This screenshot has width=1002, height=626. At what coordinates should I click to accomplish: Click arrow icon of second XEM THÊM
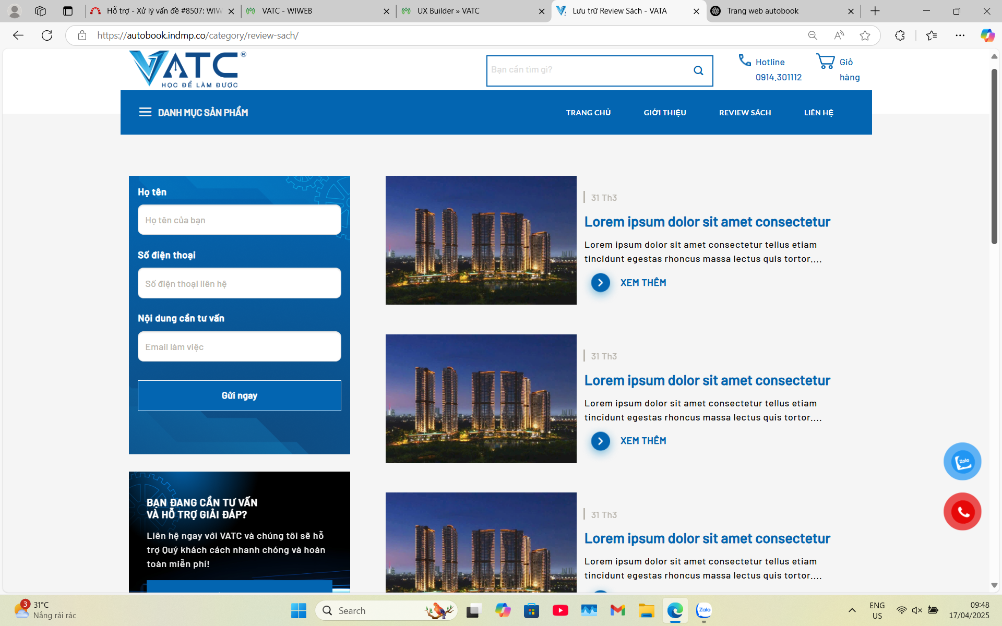click(601, 441)
